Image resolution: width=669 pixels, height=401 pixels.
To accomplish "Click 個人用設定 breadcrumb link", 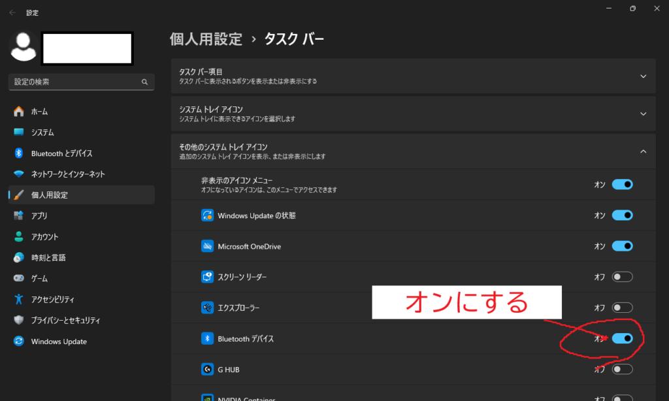I will pyautogui.click(x=206, y=39).
